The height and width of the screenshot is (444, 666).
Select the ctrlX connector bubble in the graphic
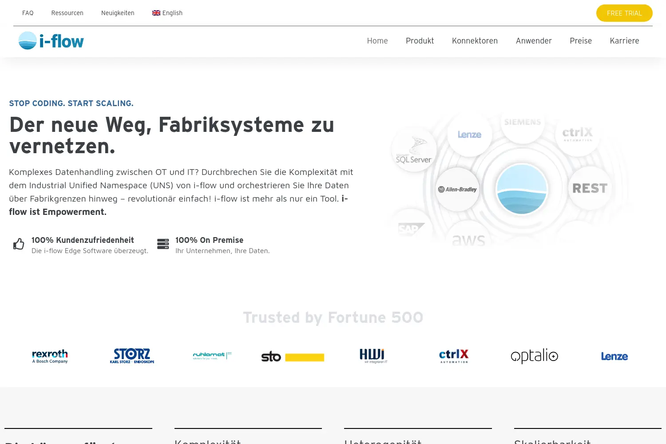pos(578,134)
